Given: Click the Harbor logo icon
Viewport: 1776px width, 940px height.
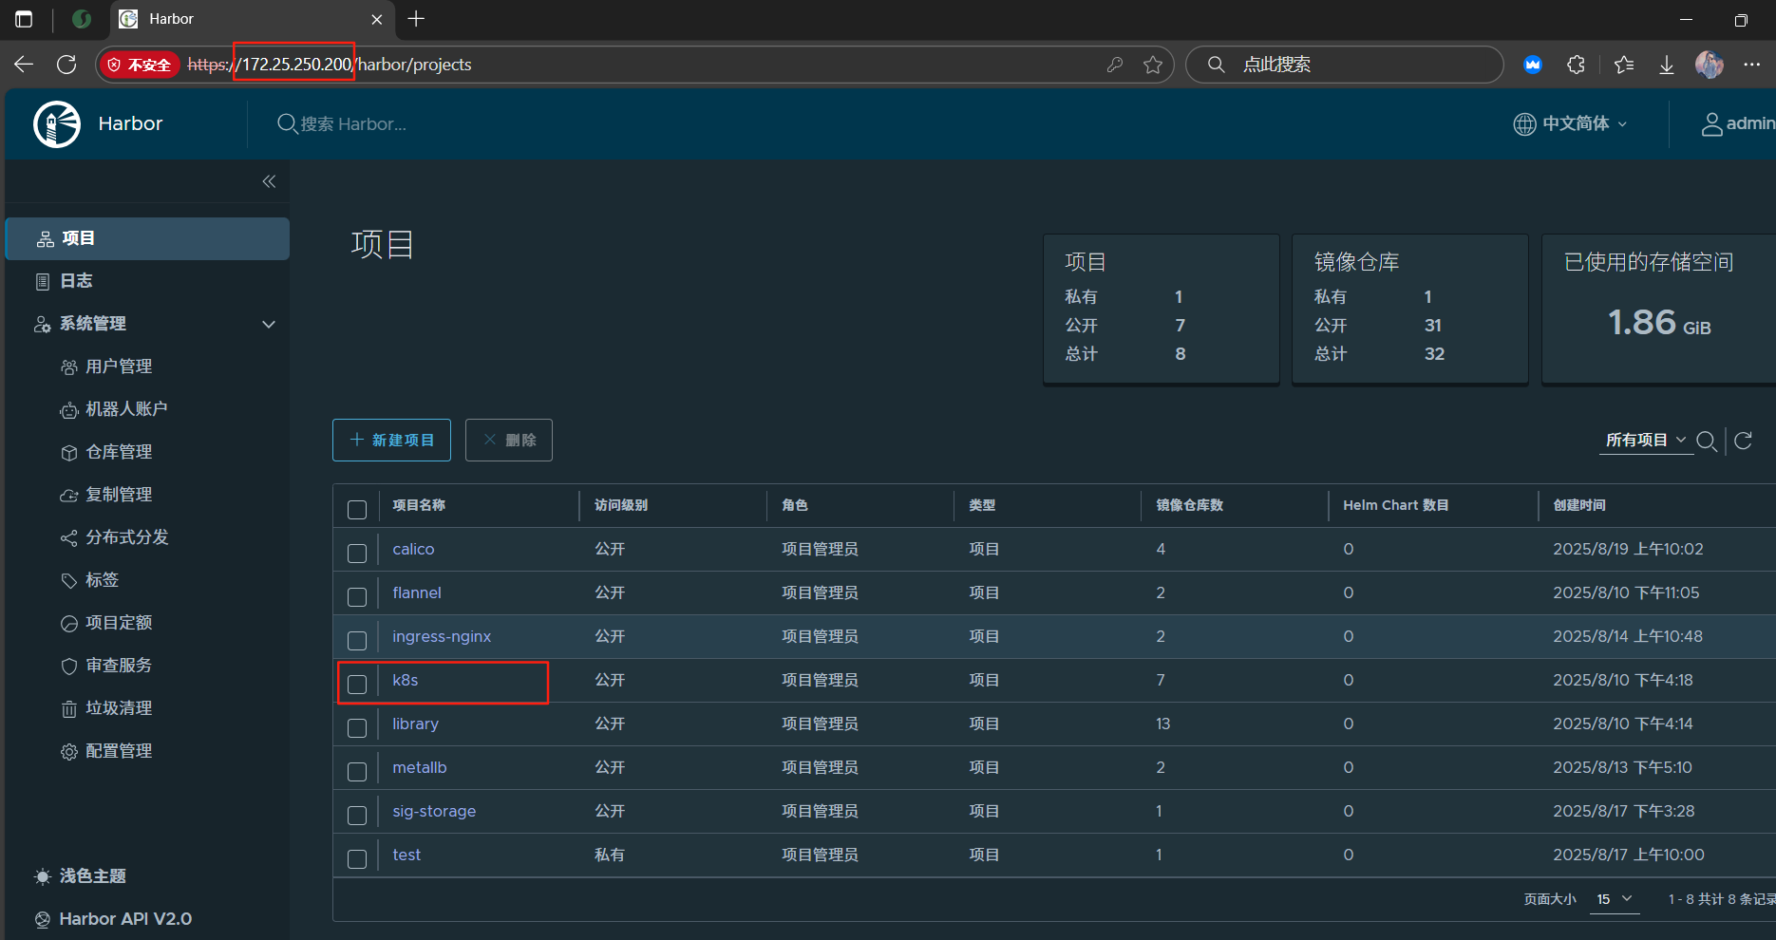Looking at the screenshot, I should [x=57, y=123].
